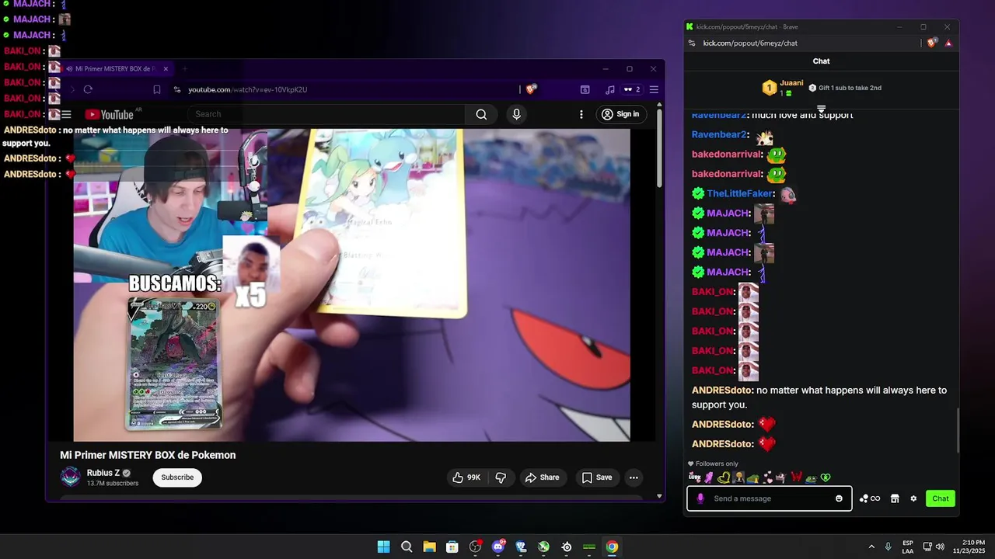Go to YouTube home via logo
995x559 pixels.
tap(109, 115)
